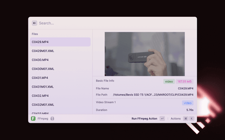Click the Enter key icon

pyautogui.click(x=162, y=119)
